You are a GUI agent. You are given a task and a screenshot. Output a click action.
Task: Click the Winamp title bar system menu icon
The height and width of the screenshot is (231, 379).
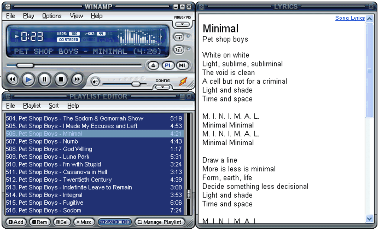click(x=8, y=7)
